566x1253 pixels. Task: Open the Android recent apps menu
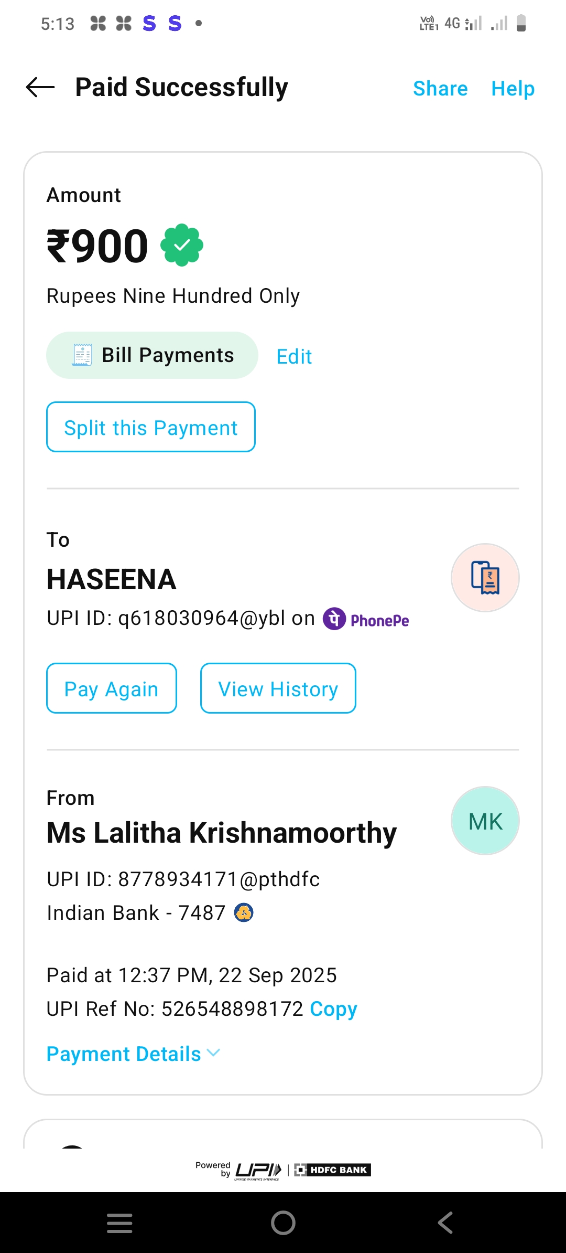point(119,1223)
